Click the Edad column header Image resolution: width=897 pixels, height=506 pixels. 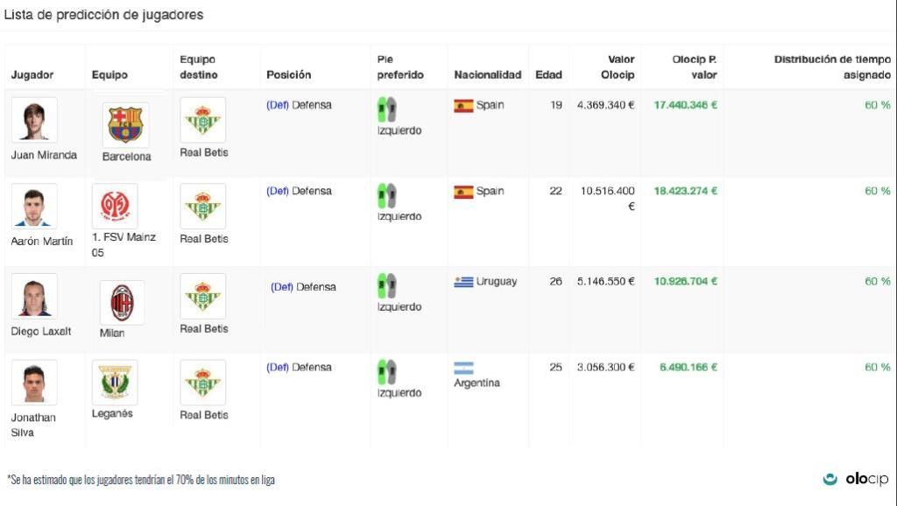tap(548, 75)
